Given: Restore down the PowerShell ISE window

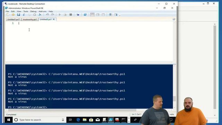Looking at the screenshot, I should (164, 8).
